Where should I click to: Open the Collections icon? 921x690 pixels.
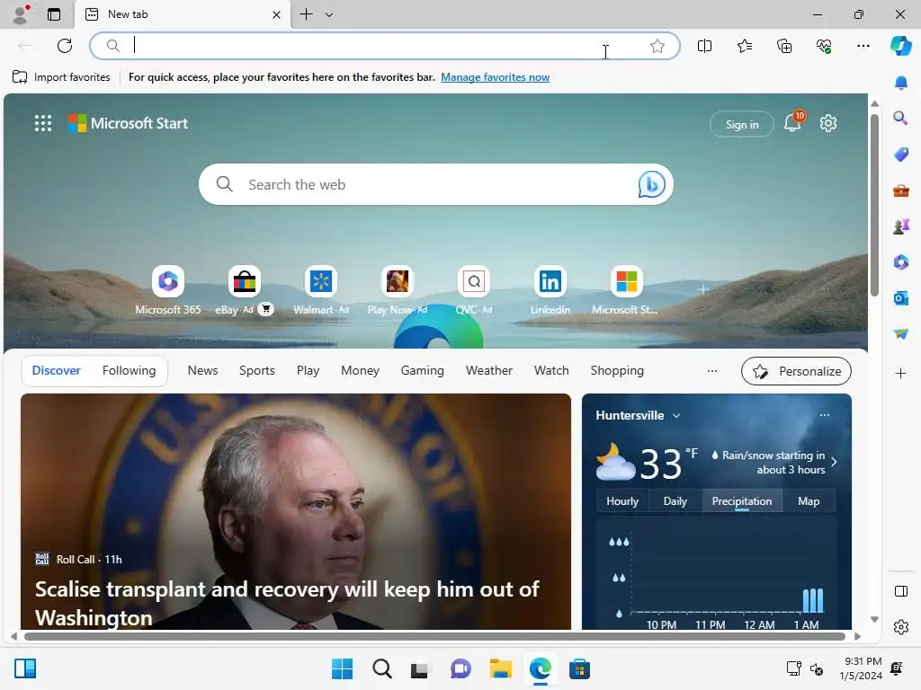pyautogui.click(x=784, y=46)
